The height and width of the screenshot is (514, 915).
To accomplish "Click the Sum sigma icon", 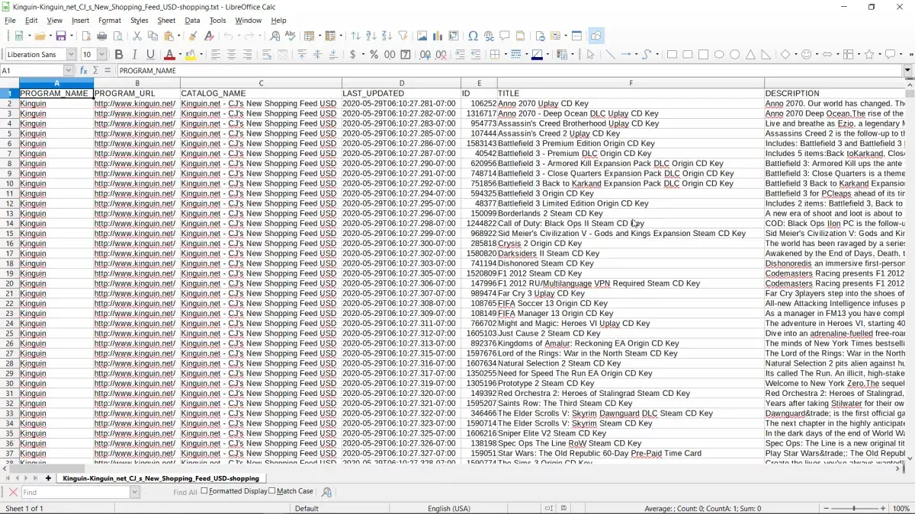I will coord(95,71).
